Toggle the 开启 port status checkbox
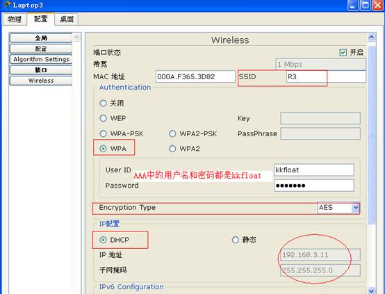Screen dimensions: 385x294 click(x=343, y=52)
